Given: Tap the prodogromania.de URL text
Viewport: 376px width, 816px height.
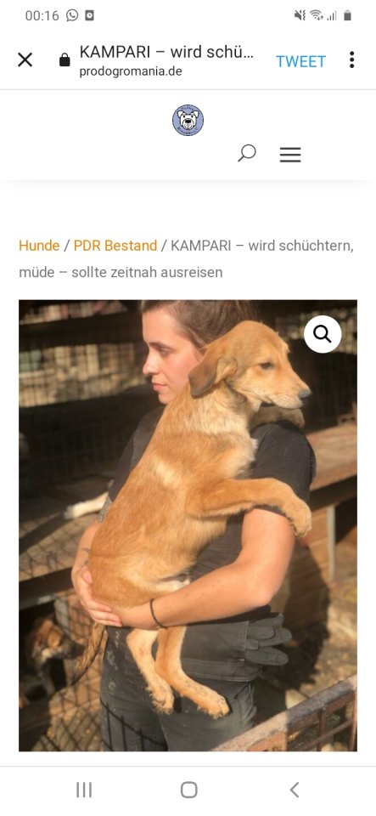Looking at the screenshot, I should pos(131,71).
